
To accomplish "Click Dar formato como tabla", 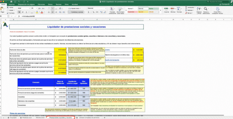I will tap(120, 11).
